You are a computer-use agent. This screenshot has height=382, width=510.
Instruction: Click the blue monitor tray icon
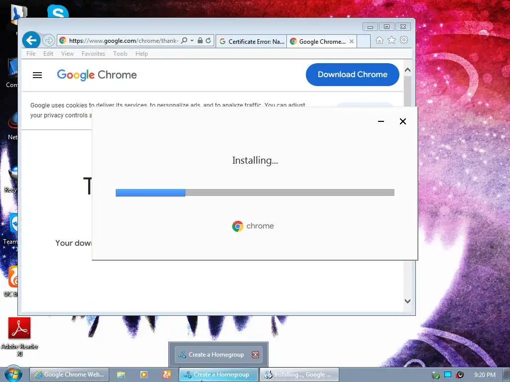click(448, 375)
